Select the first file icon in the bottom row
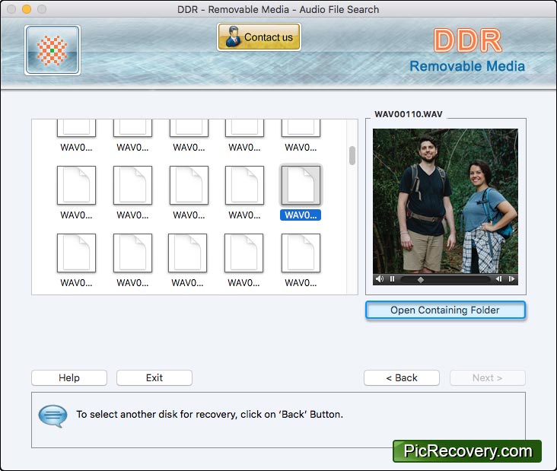Screen dimensions: 557x471 pos(76,253)
